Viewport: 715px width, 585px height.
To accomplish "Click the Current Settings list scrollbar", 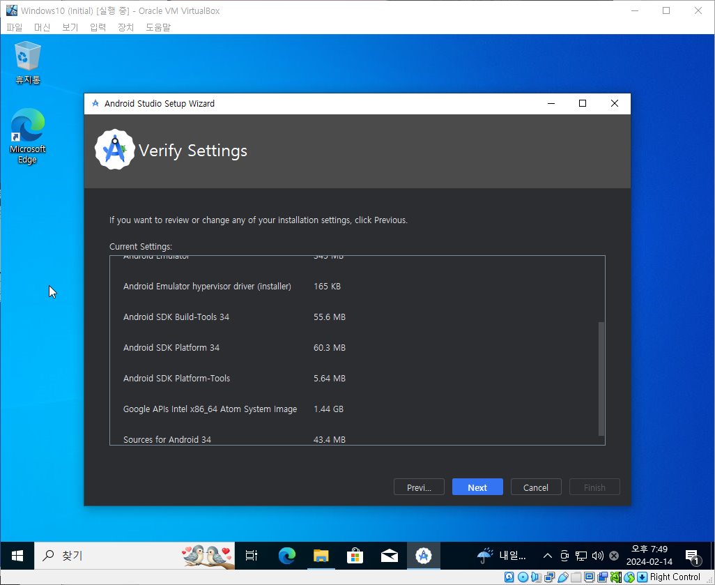I will click(x=601, y=379).
